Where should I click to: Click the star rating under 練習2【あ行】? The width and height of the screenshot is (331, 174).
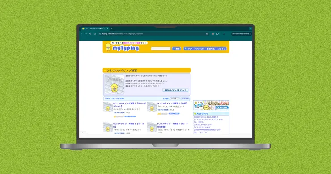pyautogui.click(x=162, y=114)
